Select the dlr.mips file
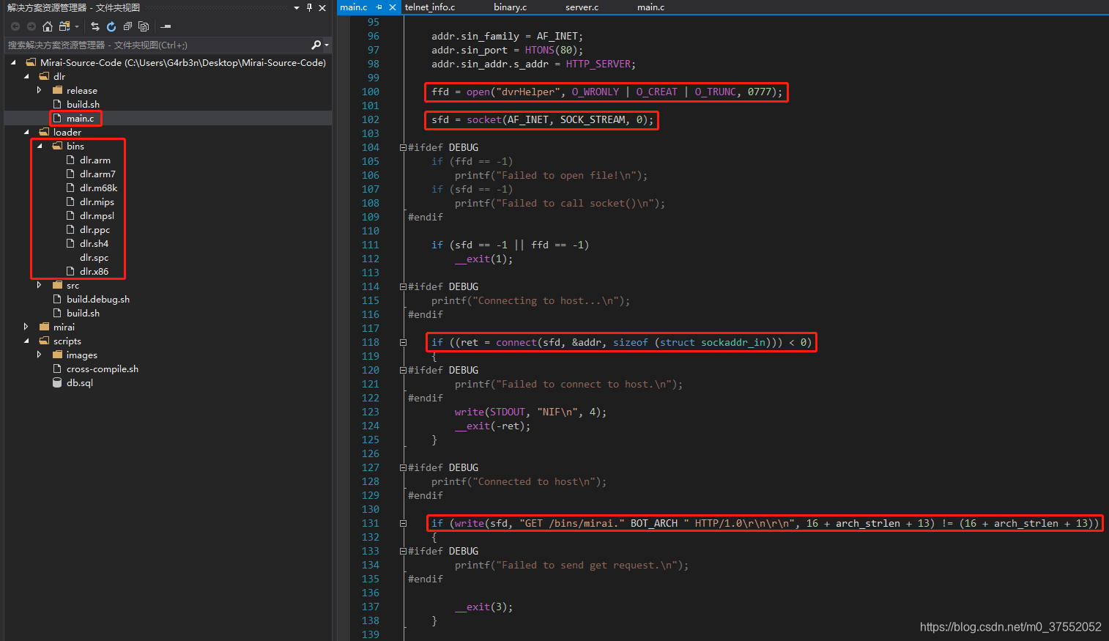Viewport: 1109px width, 641px height. click(x=97, y=202)
